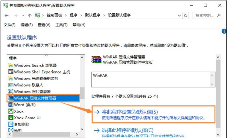The image size is (227, 138).
Task: Select Windows 光盘映像刻录机 in the list
Action: point(36,78)
